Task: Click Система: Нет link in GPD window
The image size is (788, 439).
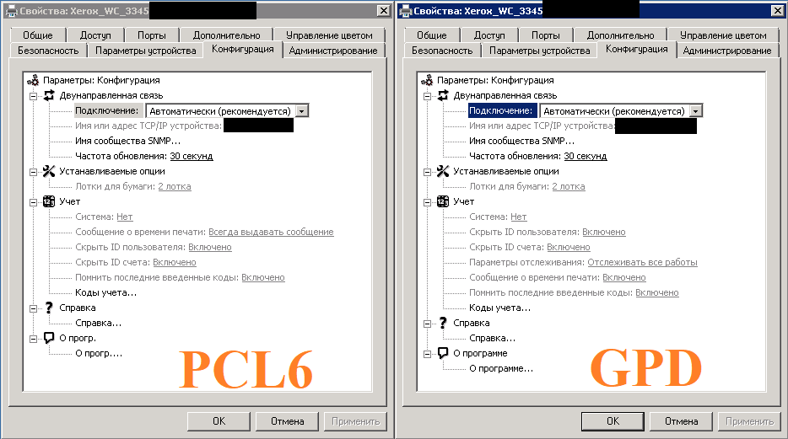Action: pos(519,217)
